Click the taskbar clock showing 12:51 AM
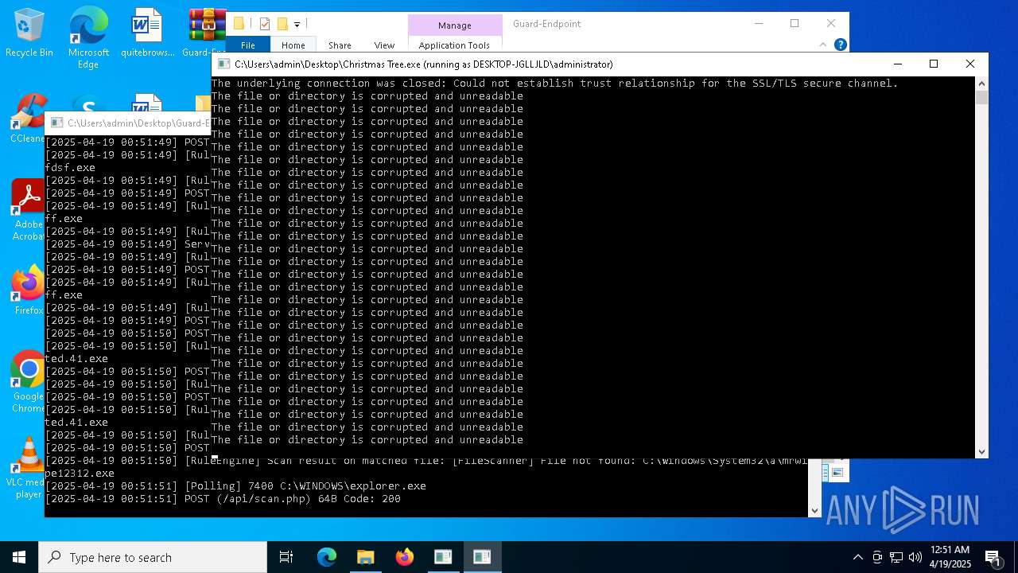The width and height of the screenshot is (1018, 573). point(950,557)
